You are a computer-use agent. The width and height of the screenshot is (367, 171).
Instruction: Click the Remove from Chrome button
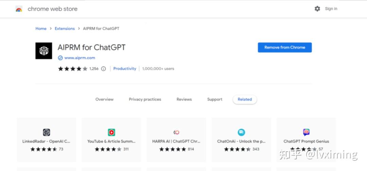284,48
